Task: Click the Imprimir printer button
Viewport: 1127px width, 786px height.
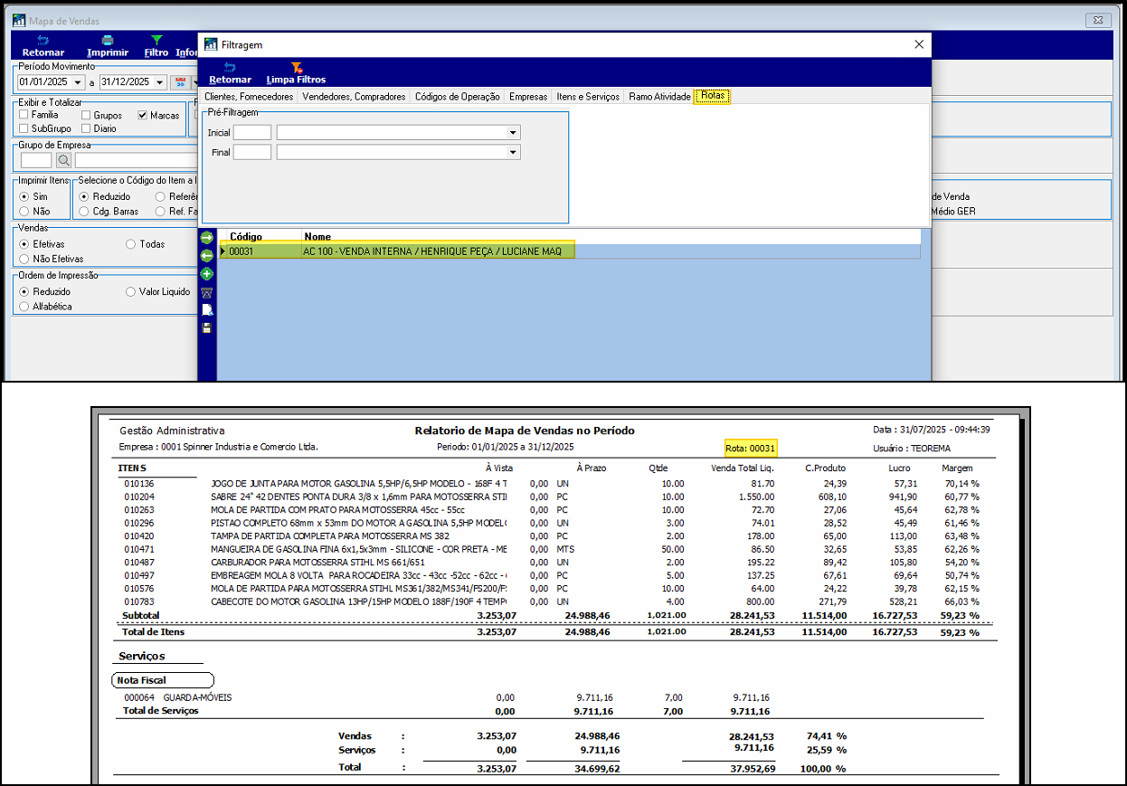Action: click(x=108, y=46)
